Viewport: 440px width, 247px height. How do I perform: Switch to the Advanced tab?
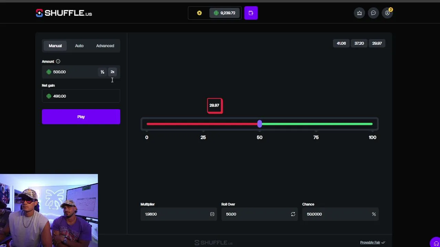(105, 46)
